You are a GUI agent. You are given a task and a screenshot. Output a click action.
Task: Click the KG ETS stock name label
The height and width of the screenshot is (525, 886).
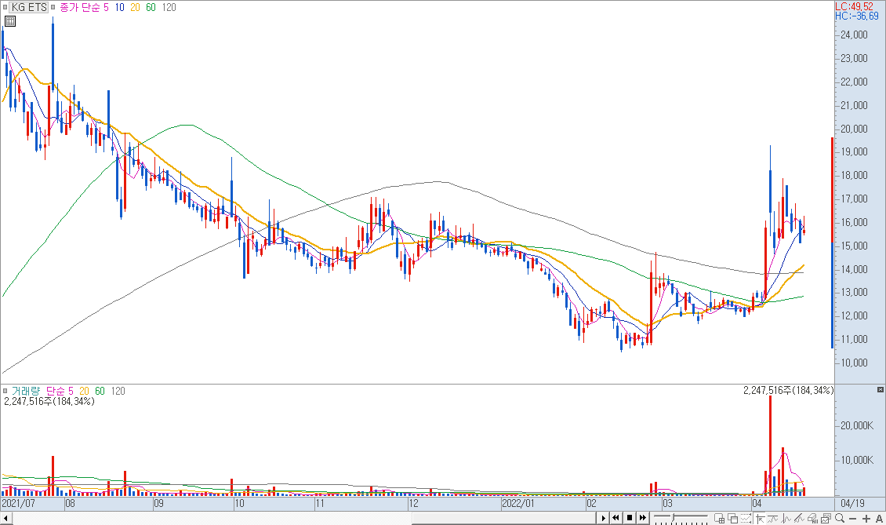pyautogui.click(x=29, y=7)
